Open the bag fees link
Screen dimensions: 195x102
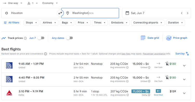click(126, 54)
